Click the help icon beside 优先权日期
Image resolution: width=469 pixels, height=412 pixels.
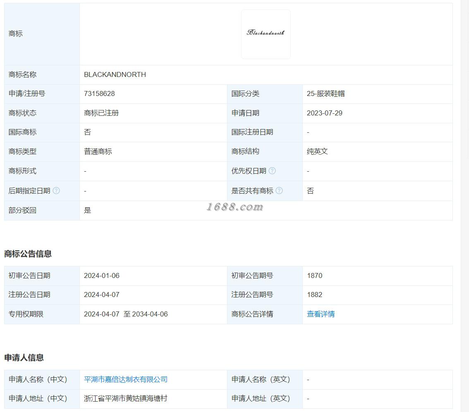coord(272,171)
